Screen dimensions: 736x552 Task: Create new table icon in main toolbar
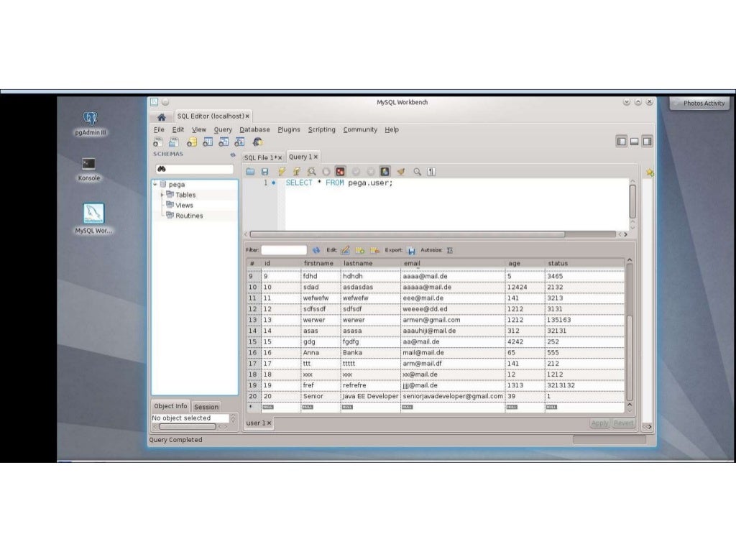[208, 142]
